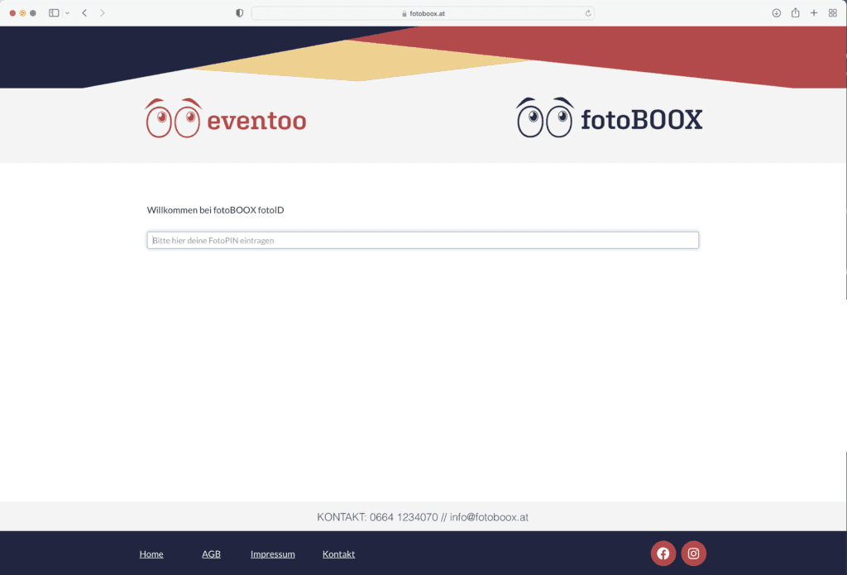
Task: Open the Instagram page via footer icon
Action: pyautogui.click(x=693, y=553)
